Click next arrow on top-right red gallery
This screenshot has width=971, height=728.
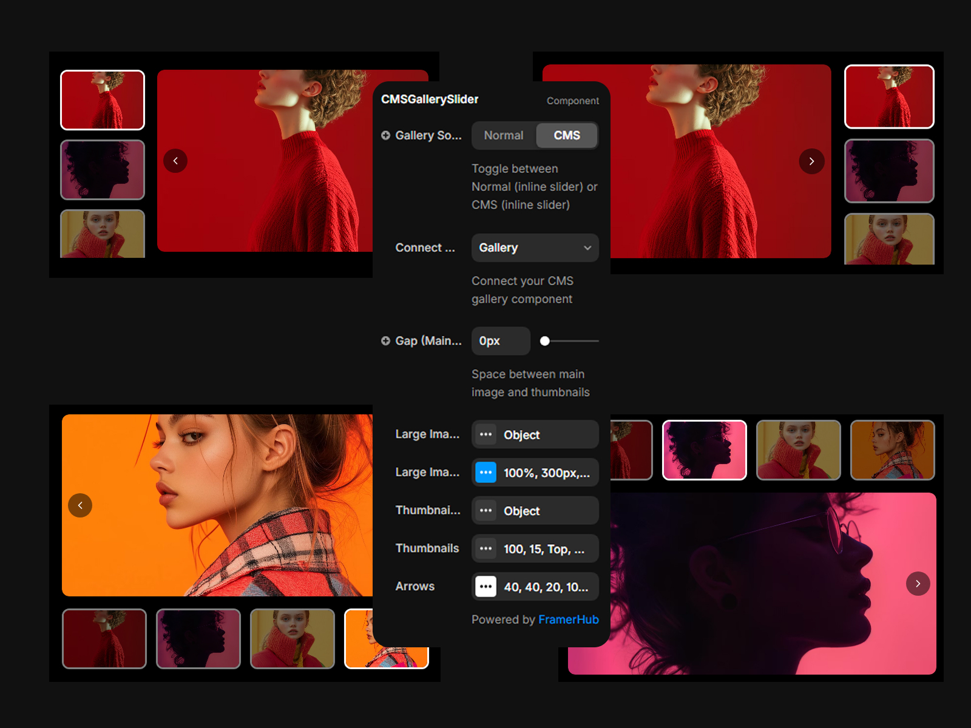(x=811, y=161)
